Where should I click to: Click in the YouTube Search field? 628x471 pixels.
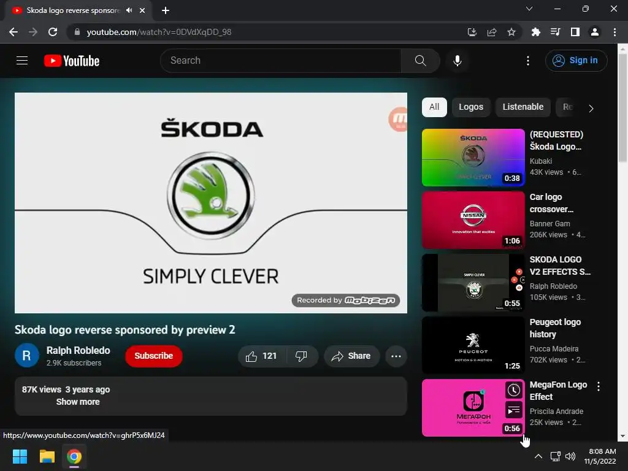(280, 61)
